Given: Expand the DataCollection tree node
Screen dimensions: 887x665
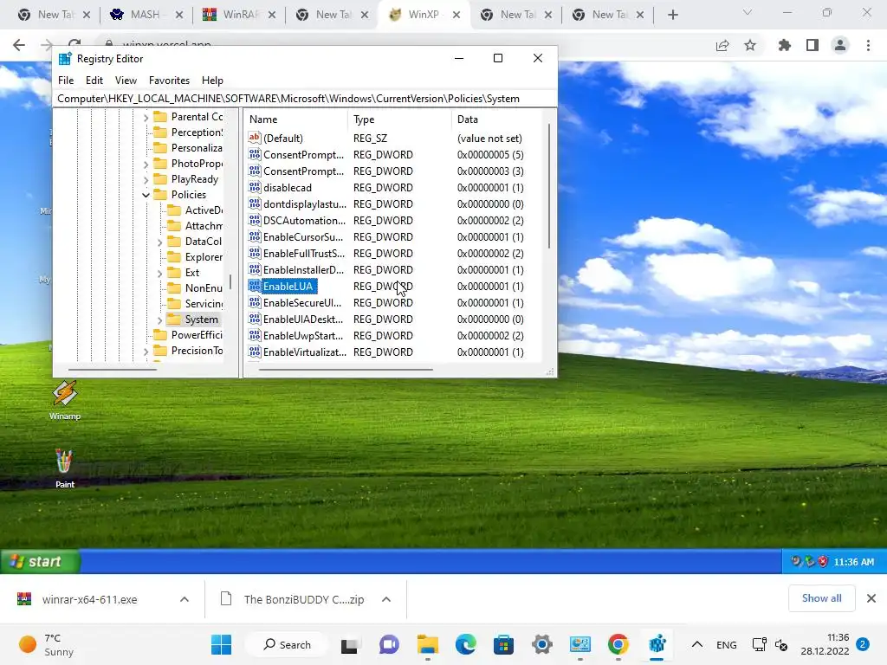Looking at the screenshot, I should pyautogui.click(x=159, y=242).
